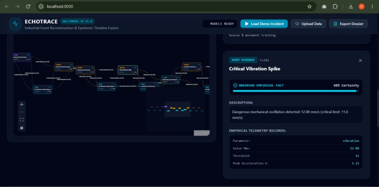Image resolution: width=379 pixels, height=187 pixels.
Task: Click the 98% Certainty label
Action: 346,86
